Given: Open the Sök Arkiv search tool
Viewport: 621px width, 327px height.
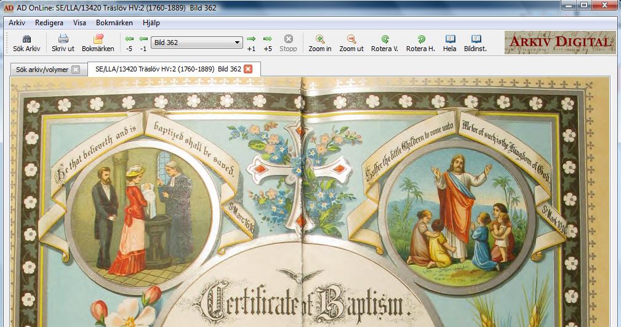Looking at the screenshot, I should point(26,43).
